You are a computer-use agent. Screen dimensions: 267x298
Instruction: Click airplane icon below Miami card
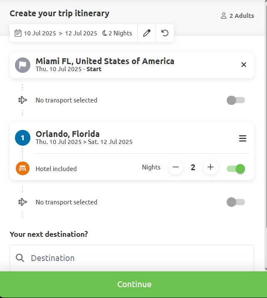(x=22, y=100)
